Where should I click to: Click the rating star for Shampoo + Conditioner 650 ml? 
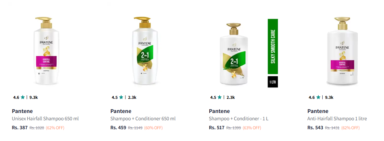coord(121,97)
